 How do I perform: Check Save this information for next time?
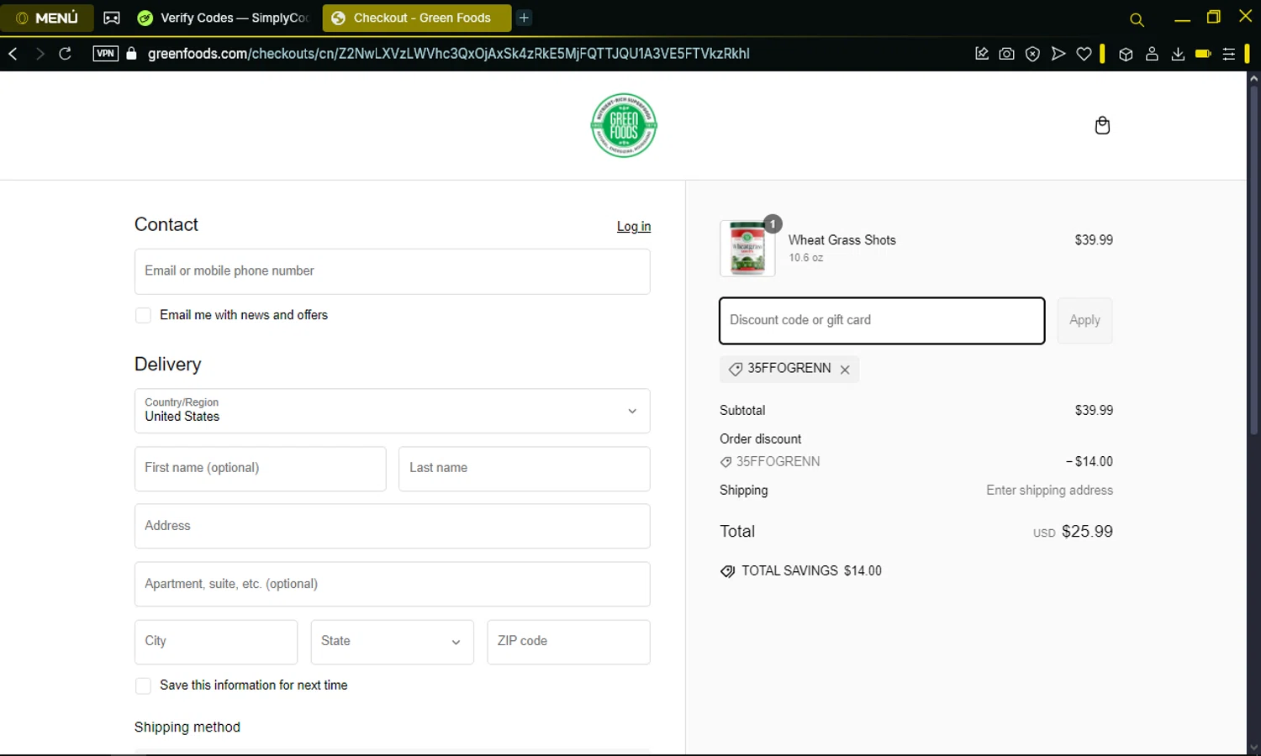(x=144, y=685)
